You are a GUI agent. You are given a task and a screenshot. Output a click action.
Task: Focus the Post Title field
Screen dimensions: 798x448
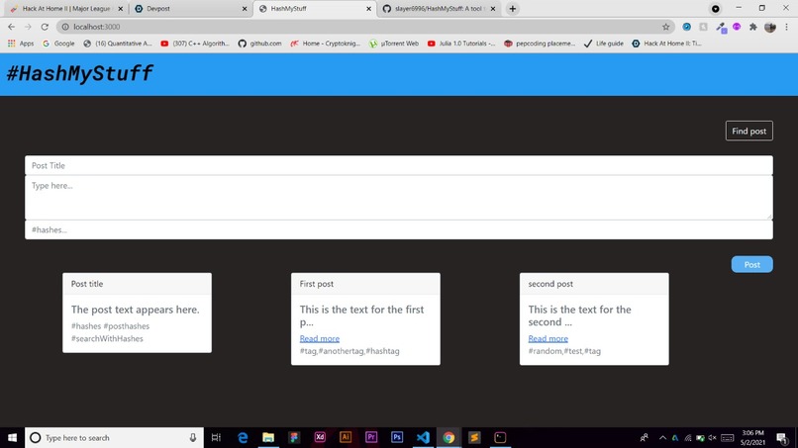tap(398, 165)
